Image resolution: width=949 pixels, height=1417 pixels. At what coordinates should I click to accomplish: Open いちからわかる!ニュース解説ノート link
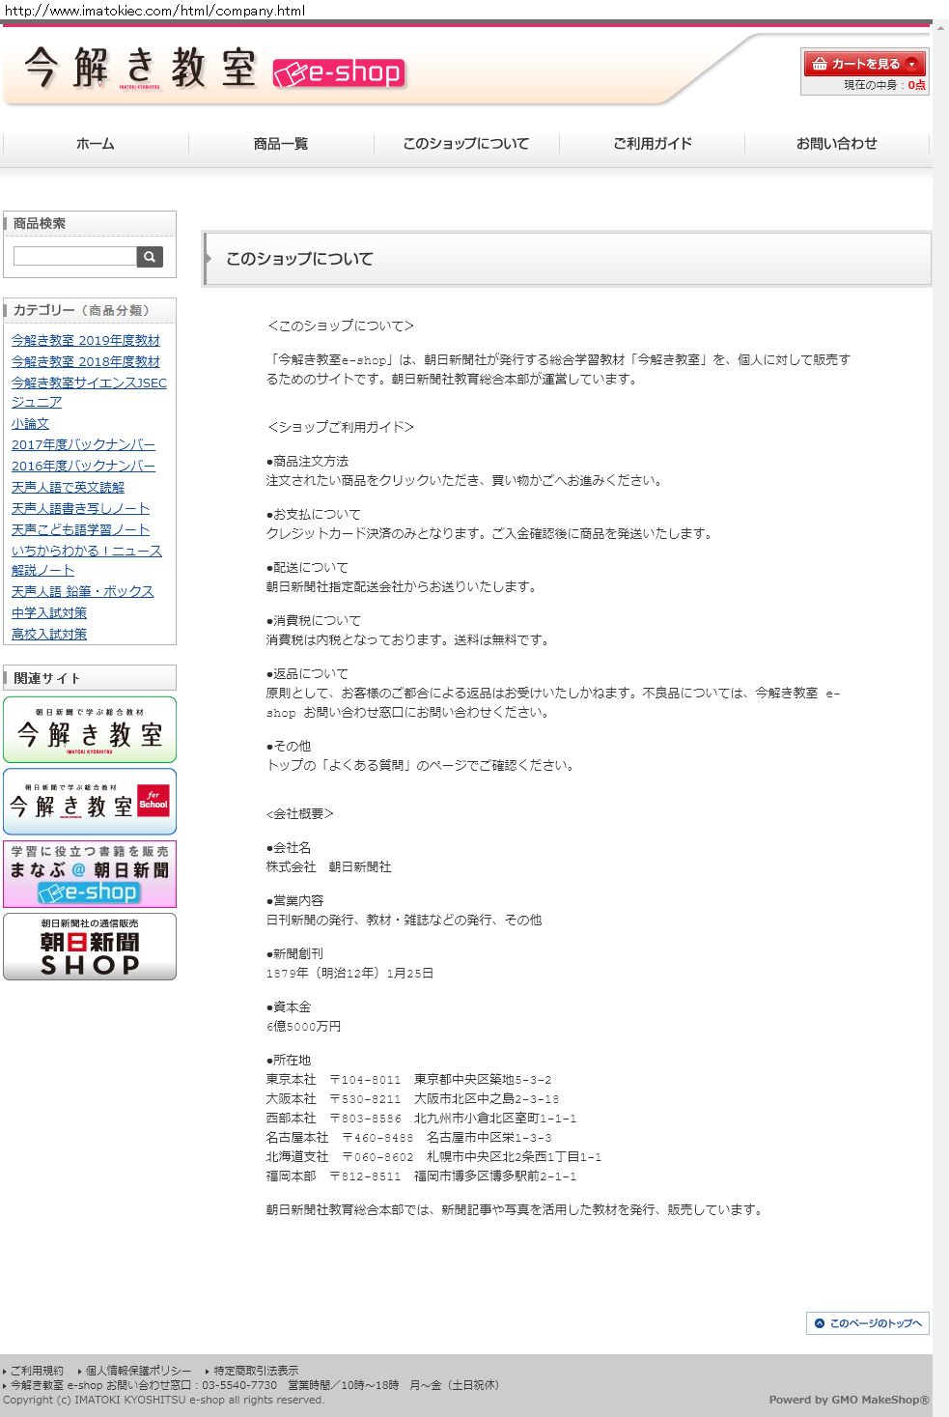87,560
